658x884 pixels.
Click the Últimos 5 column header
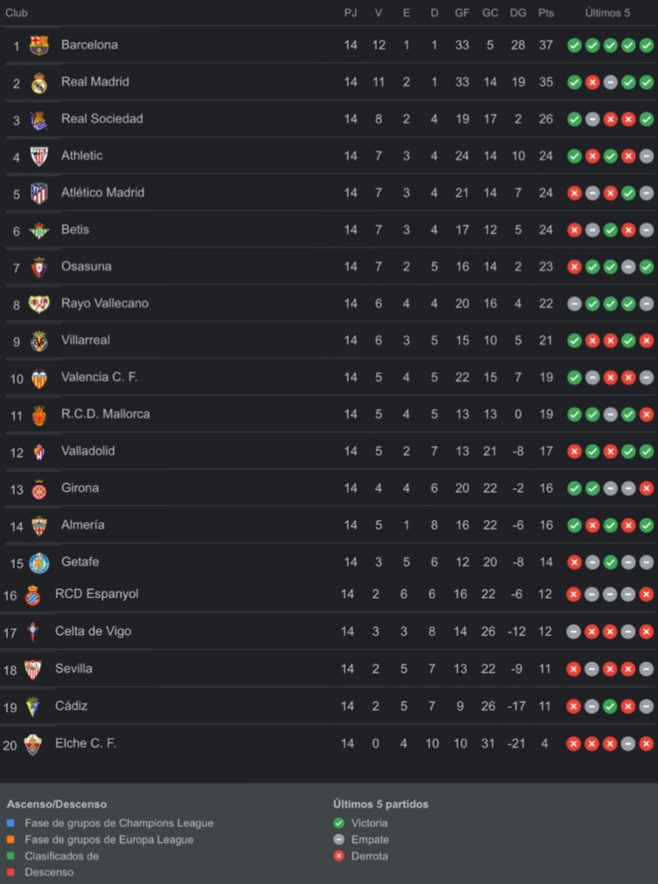(607, 13)
